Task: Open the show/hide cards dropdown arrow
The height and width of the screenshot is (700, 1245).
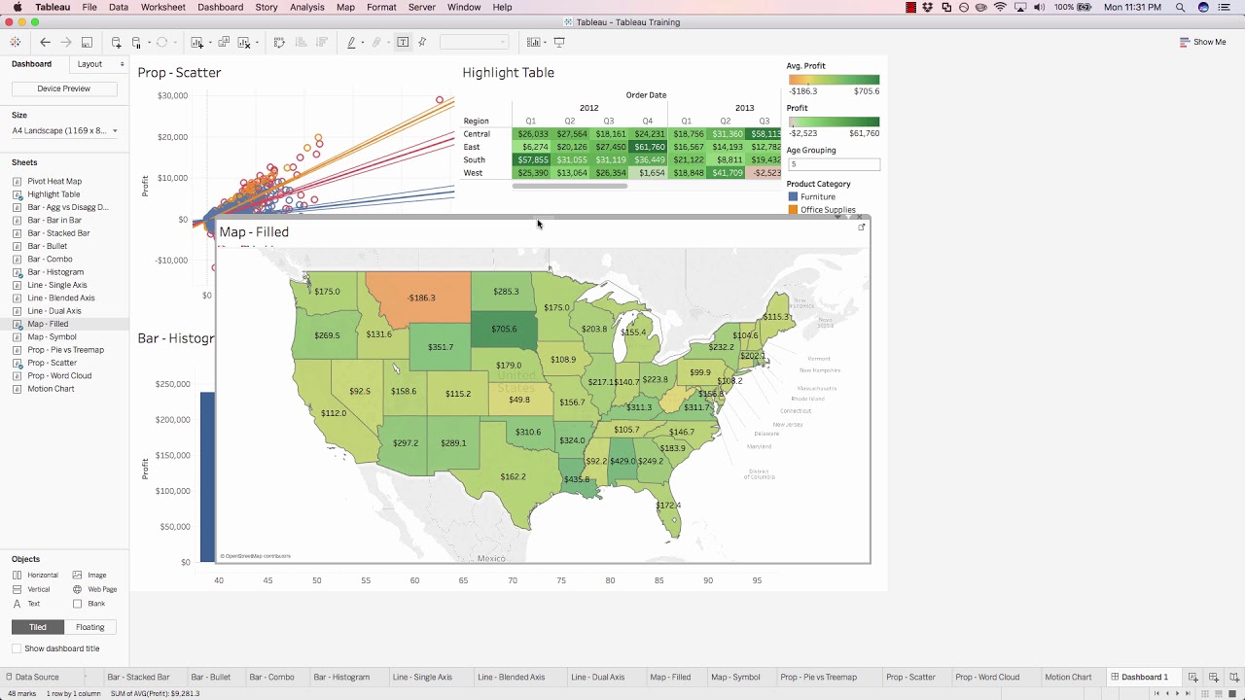Action: pos(545,42)
